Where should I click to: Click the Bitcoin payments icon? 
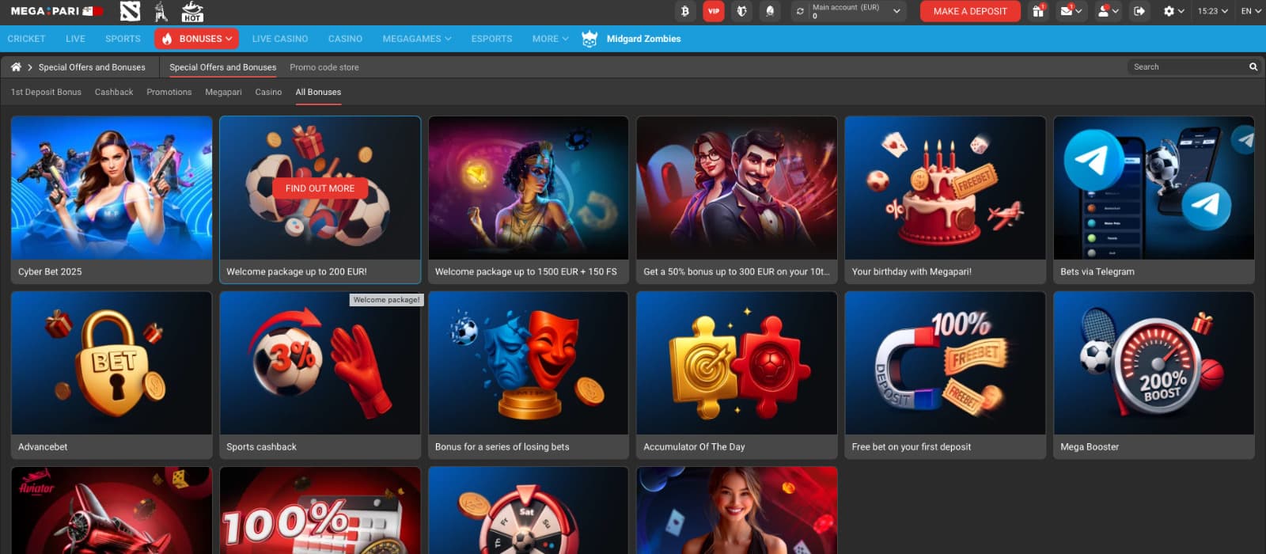point(684,11)
